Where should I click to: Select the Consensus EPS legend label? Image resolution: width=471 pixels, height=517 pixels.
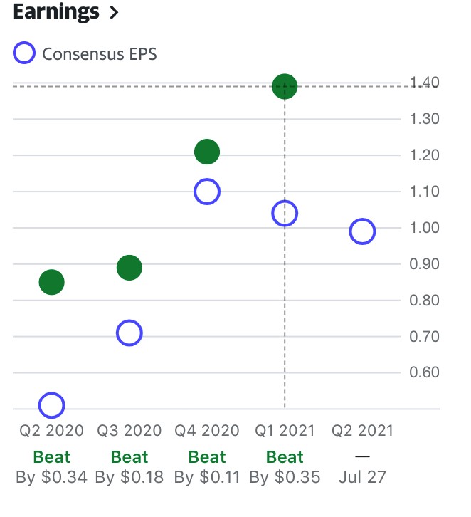click(x=99, y=54)
